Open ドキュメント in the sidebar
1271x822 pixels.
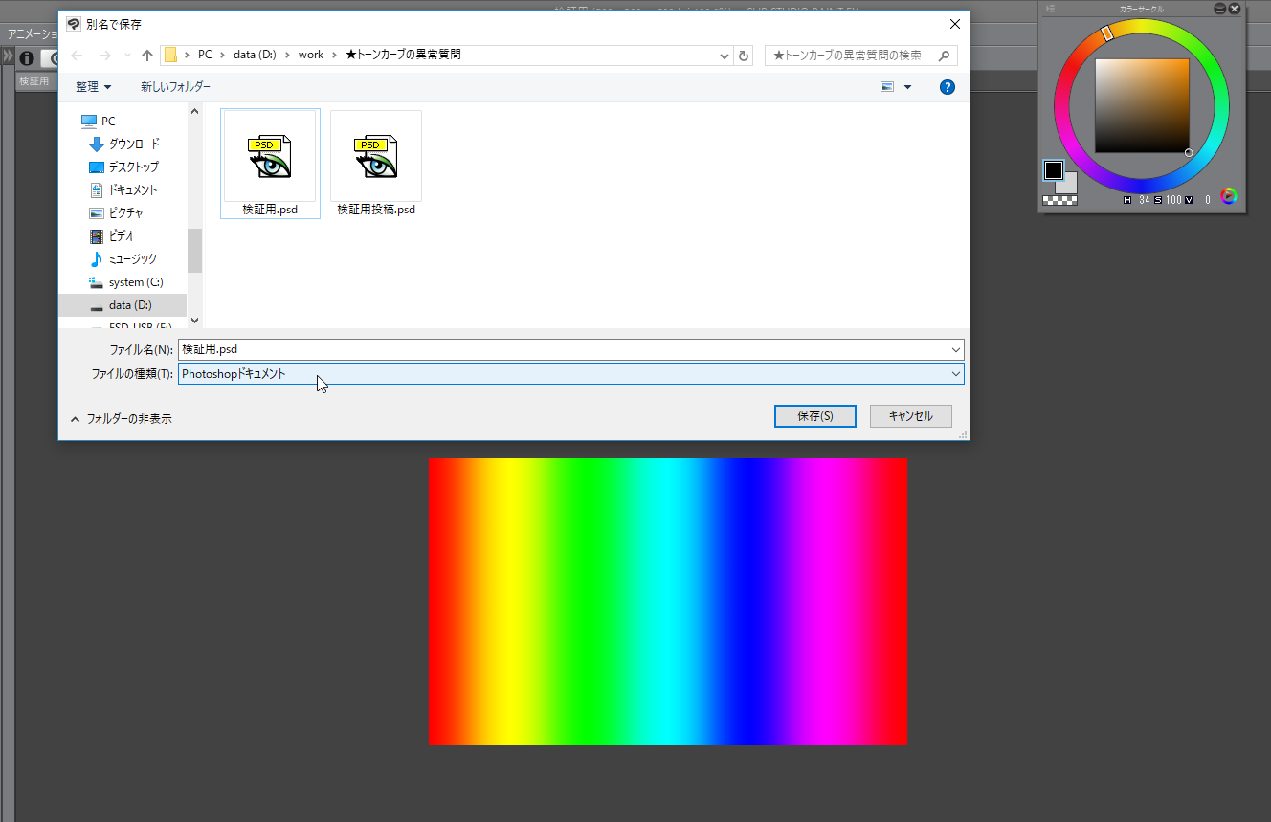coord(123,190)
